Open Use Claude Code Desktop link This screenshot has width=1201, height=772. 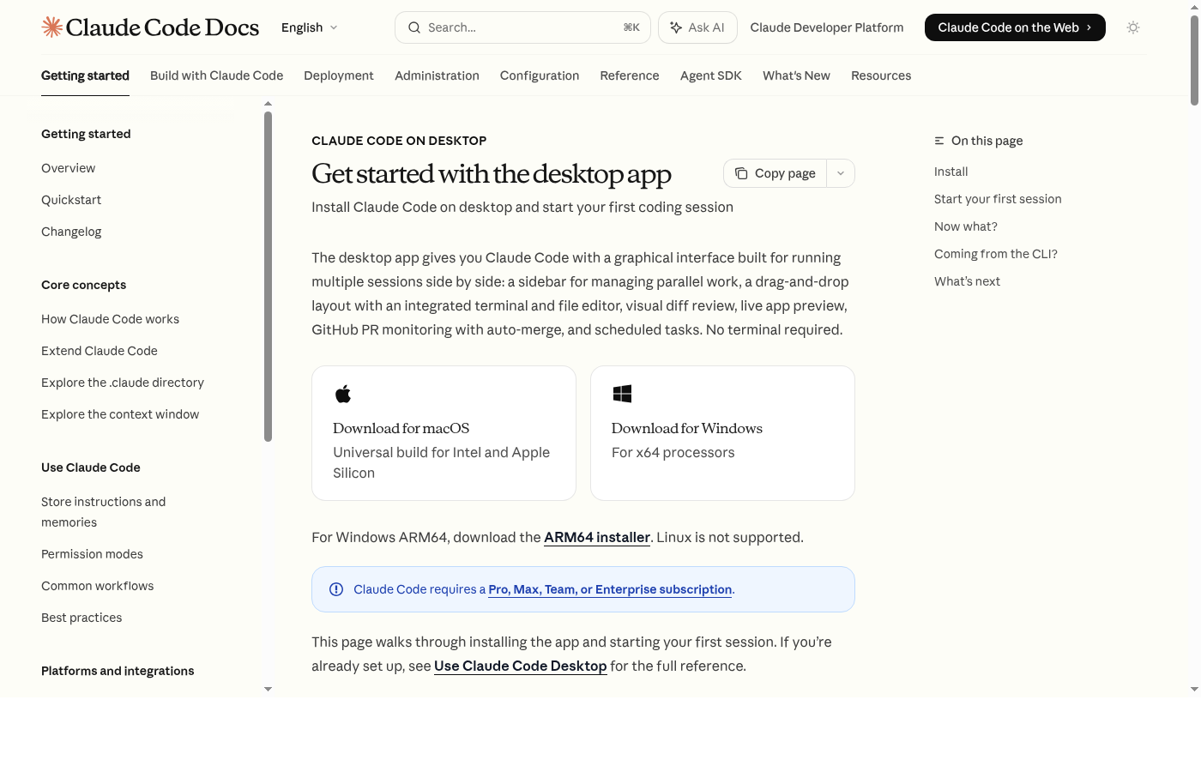pyautogui.click(x=520, y=666)
